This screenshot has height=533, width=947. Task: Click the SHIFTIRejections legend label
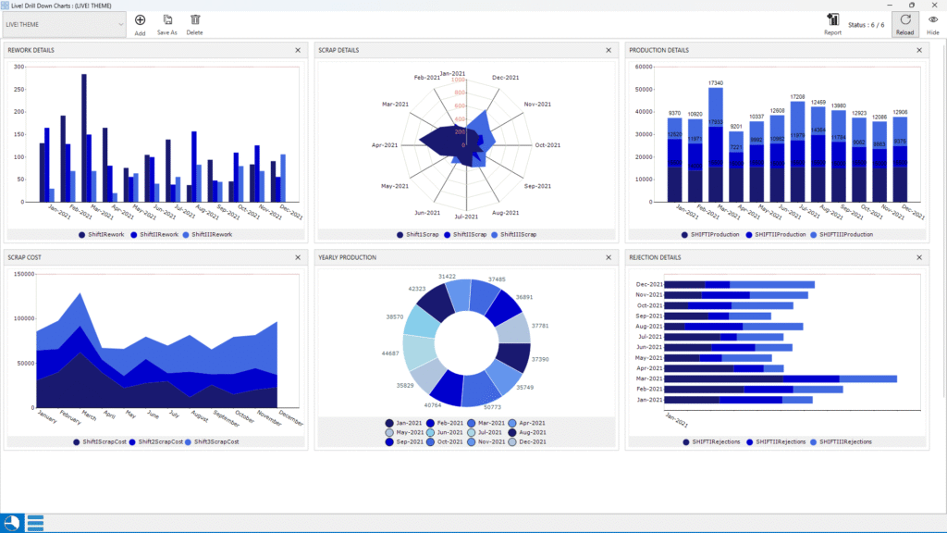tap(717, 441)
